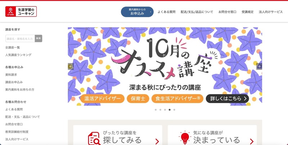This screenshot has height=145, width=288.
Task: Click the document search magnifier icon
Action: tap(94, 139)
